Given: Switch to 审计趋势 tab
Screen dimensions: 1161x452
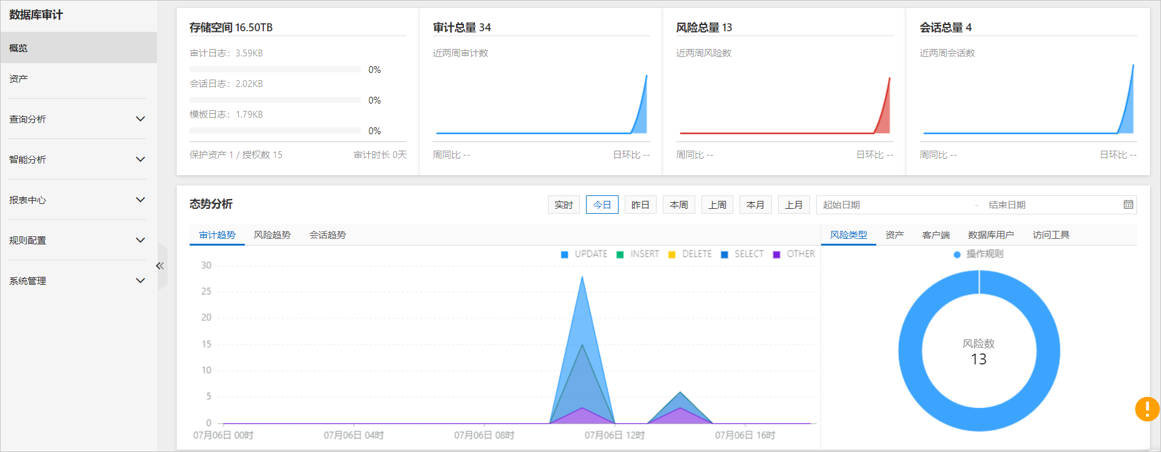Looking at the screenshot, I should click(217, 235).
